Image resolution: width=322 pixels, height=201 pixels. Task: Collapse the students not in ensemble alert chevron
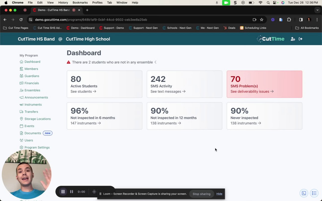155,62
